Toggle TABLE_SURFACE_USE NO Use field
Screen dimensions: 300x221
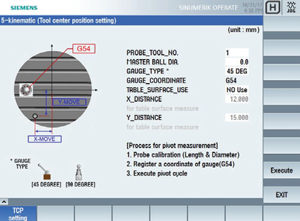[237, 90]
